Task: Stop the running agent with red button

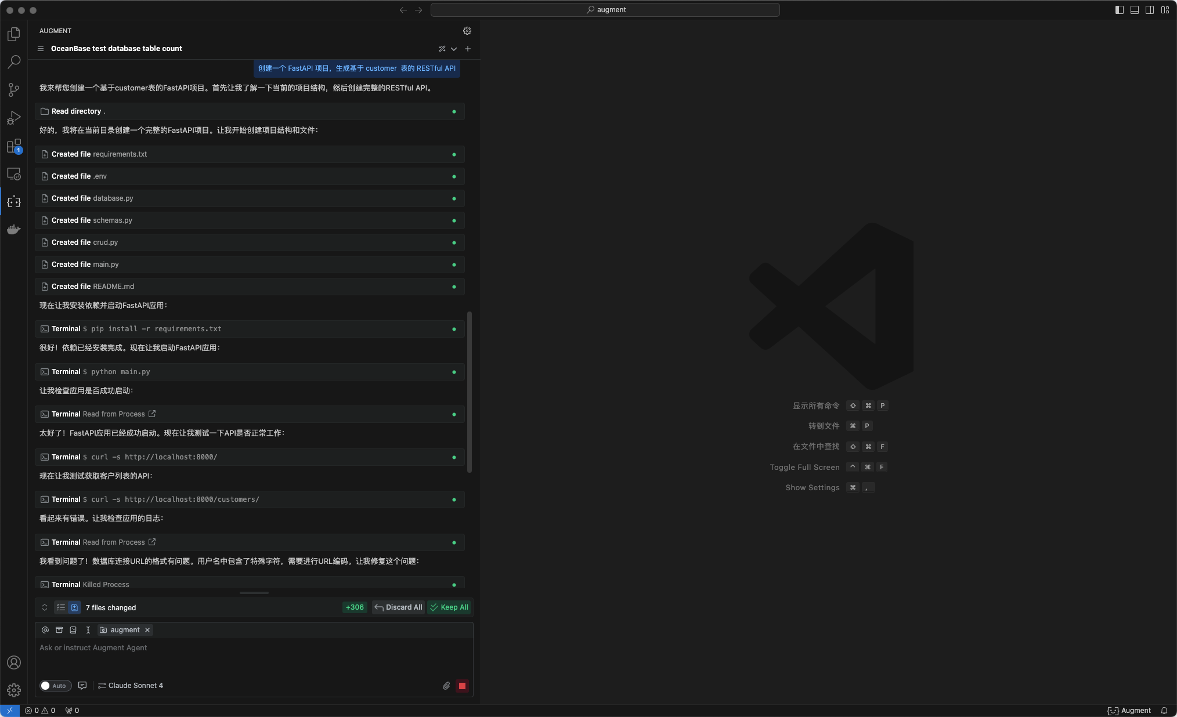Action: click(462, 686)
